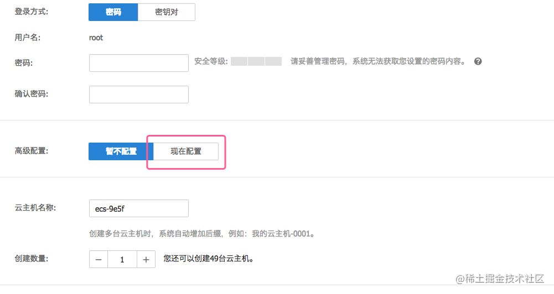Click the hint mentioning 我的云主机-0001

tap(202, 234)
